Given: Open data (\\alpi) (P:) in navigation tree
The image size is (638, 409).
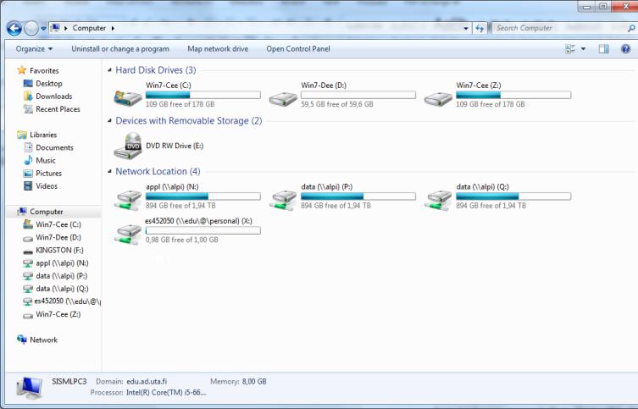Looking at the screenshot, I should tap(62, 276).
